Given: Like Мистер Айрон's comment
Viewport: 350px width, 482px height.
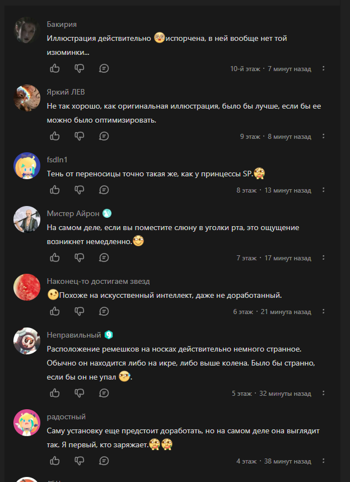Looking at the screenshot, I should point(55,258).
